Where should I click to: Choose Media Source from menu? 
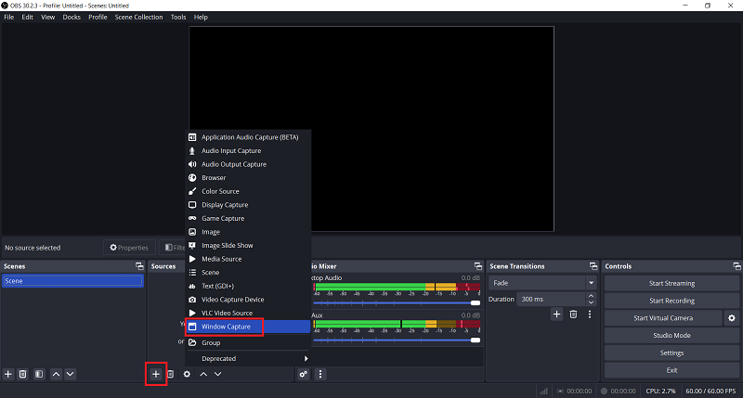248,259
